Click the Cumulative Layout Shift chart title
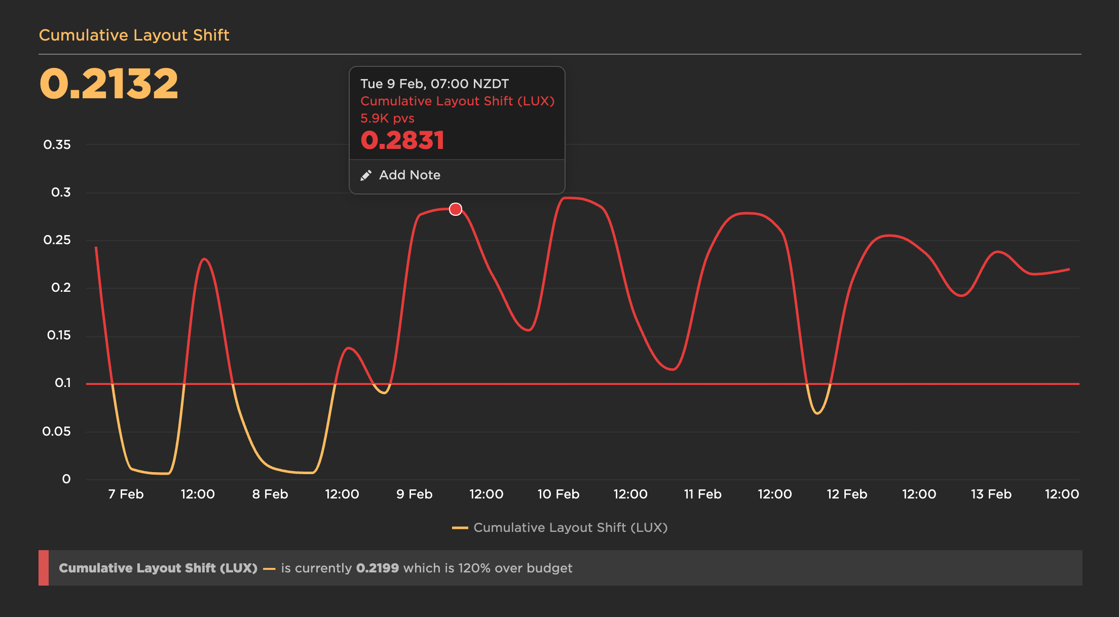This screenshot has width=1119, height=617. pos(134,35)
